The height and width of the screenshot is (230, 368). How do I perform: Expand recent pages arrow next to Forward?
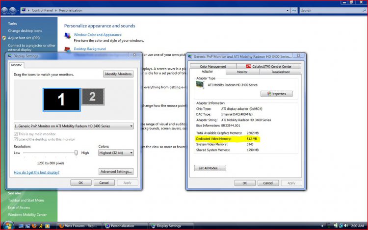18,11
